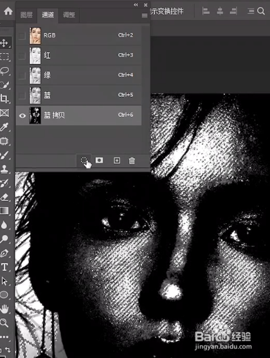The image size is (270, 358).
Task: Select the Blur tool
Action: pos(4,225)
